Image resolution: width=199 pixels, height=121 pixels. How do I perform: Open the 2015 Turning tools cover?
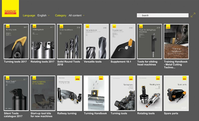coord(123,93)
